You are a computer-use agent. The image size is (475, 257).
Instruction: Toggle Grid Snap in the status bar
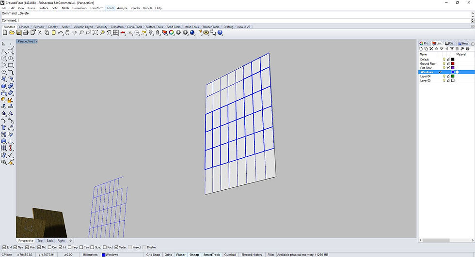[153, 255]
